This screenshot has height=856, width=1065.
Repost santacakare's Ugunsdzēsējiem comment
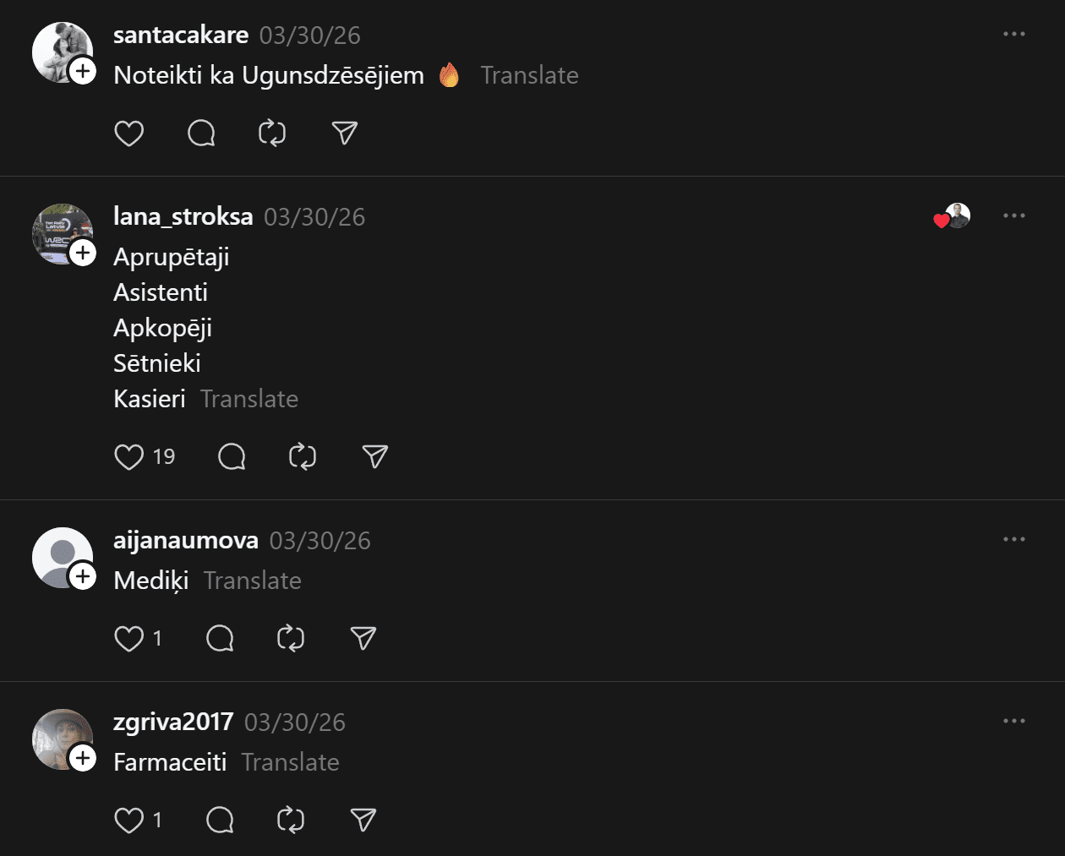click(x=272, y=134)
